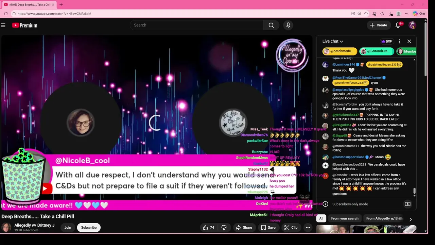Click @izzigurl361 username in chat
This screenshot has height=245, width=435.
pos(342,125)
